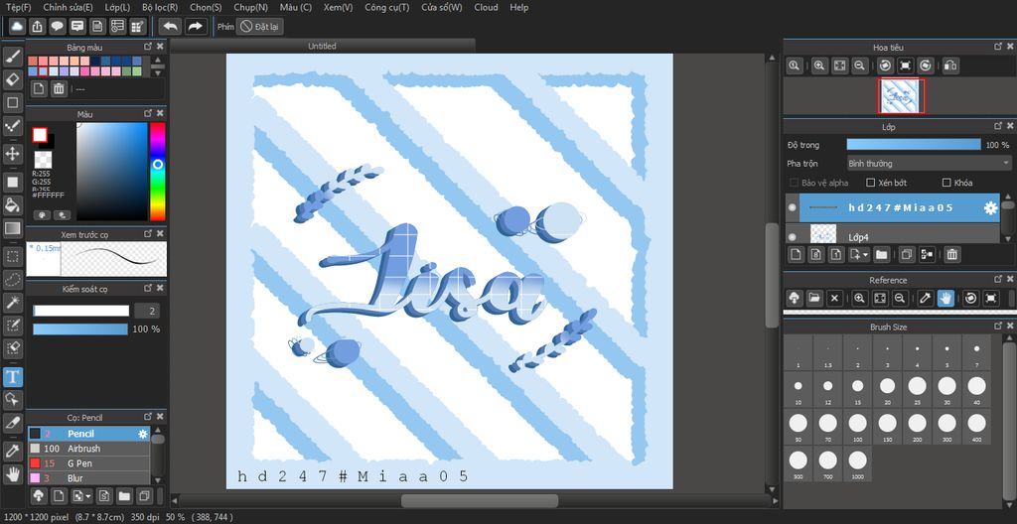Select eyedropper in Reference panel
1017x524 pixels.
tap(925, 299)
